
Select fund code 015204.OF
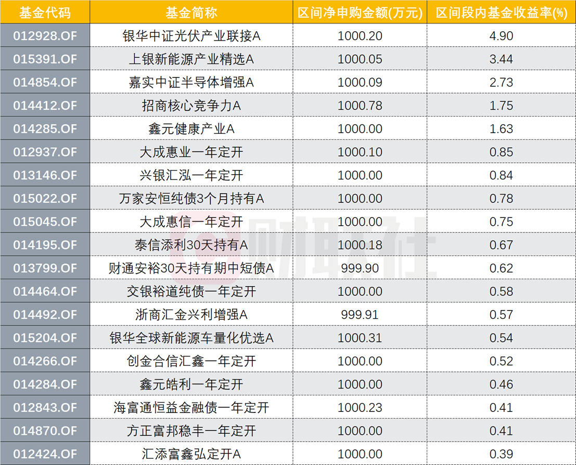45,338
